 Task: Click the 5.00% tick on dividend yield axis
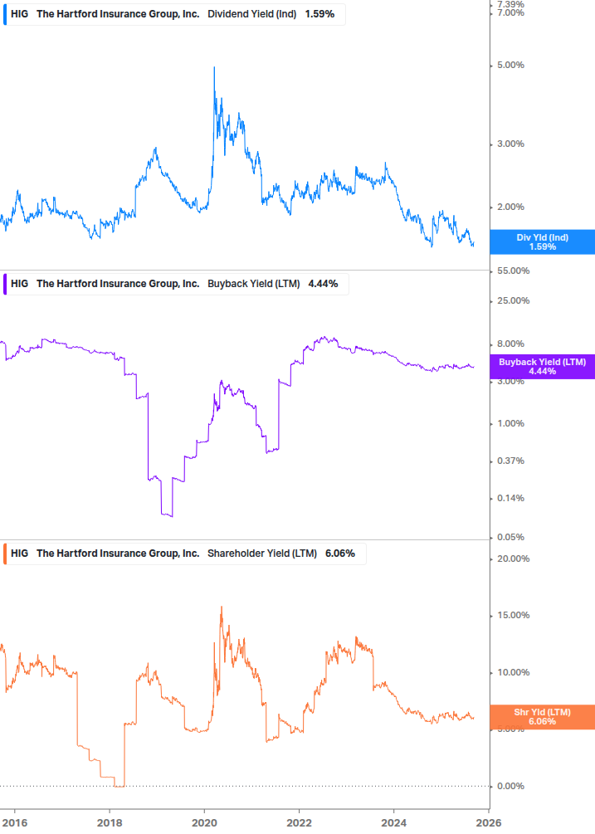point(510,65)
